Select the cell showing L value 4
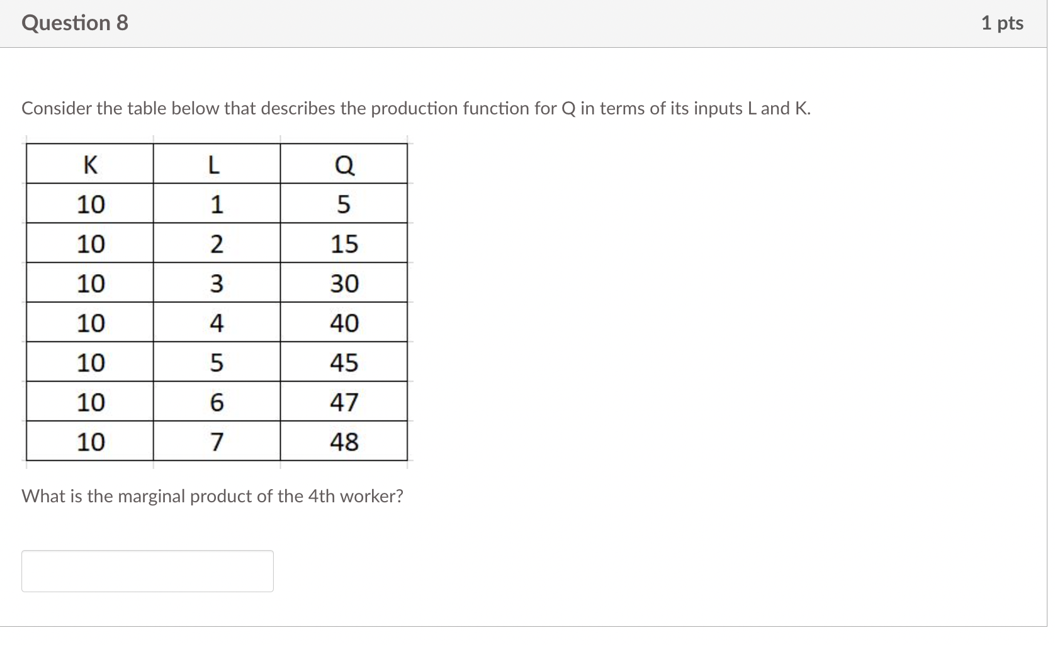Screen dimensions: 1055x645 pos(216,323)
